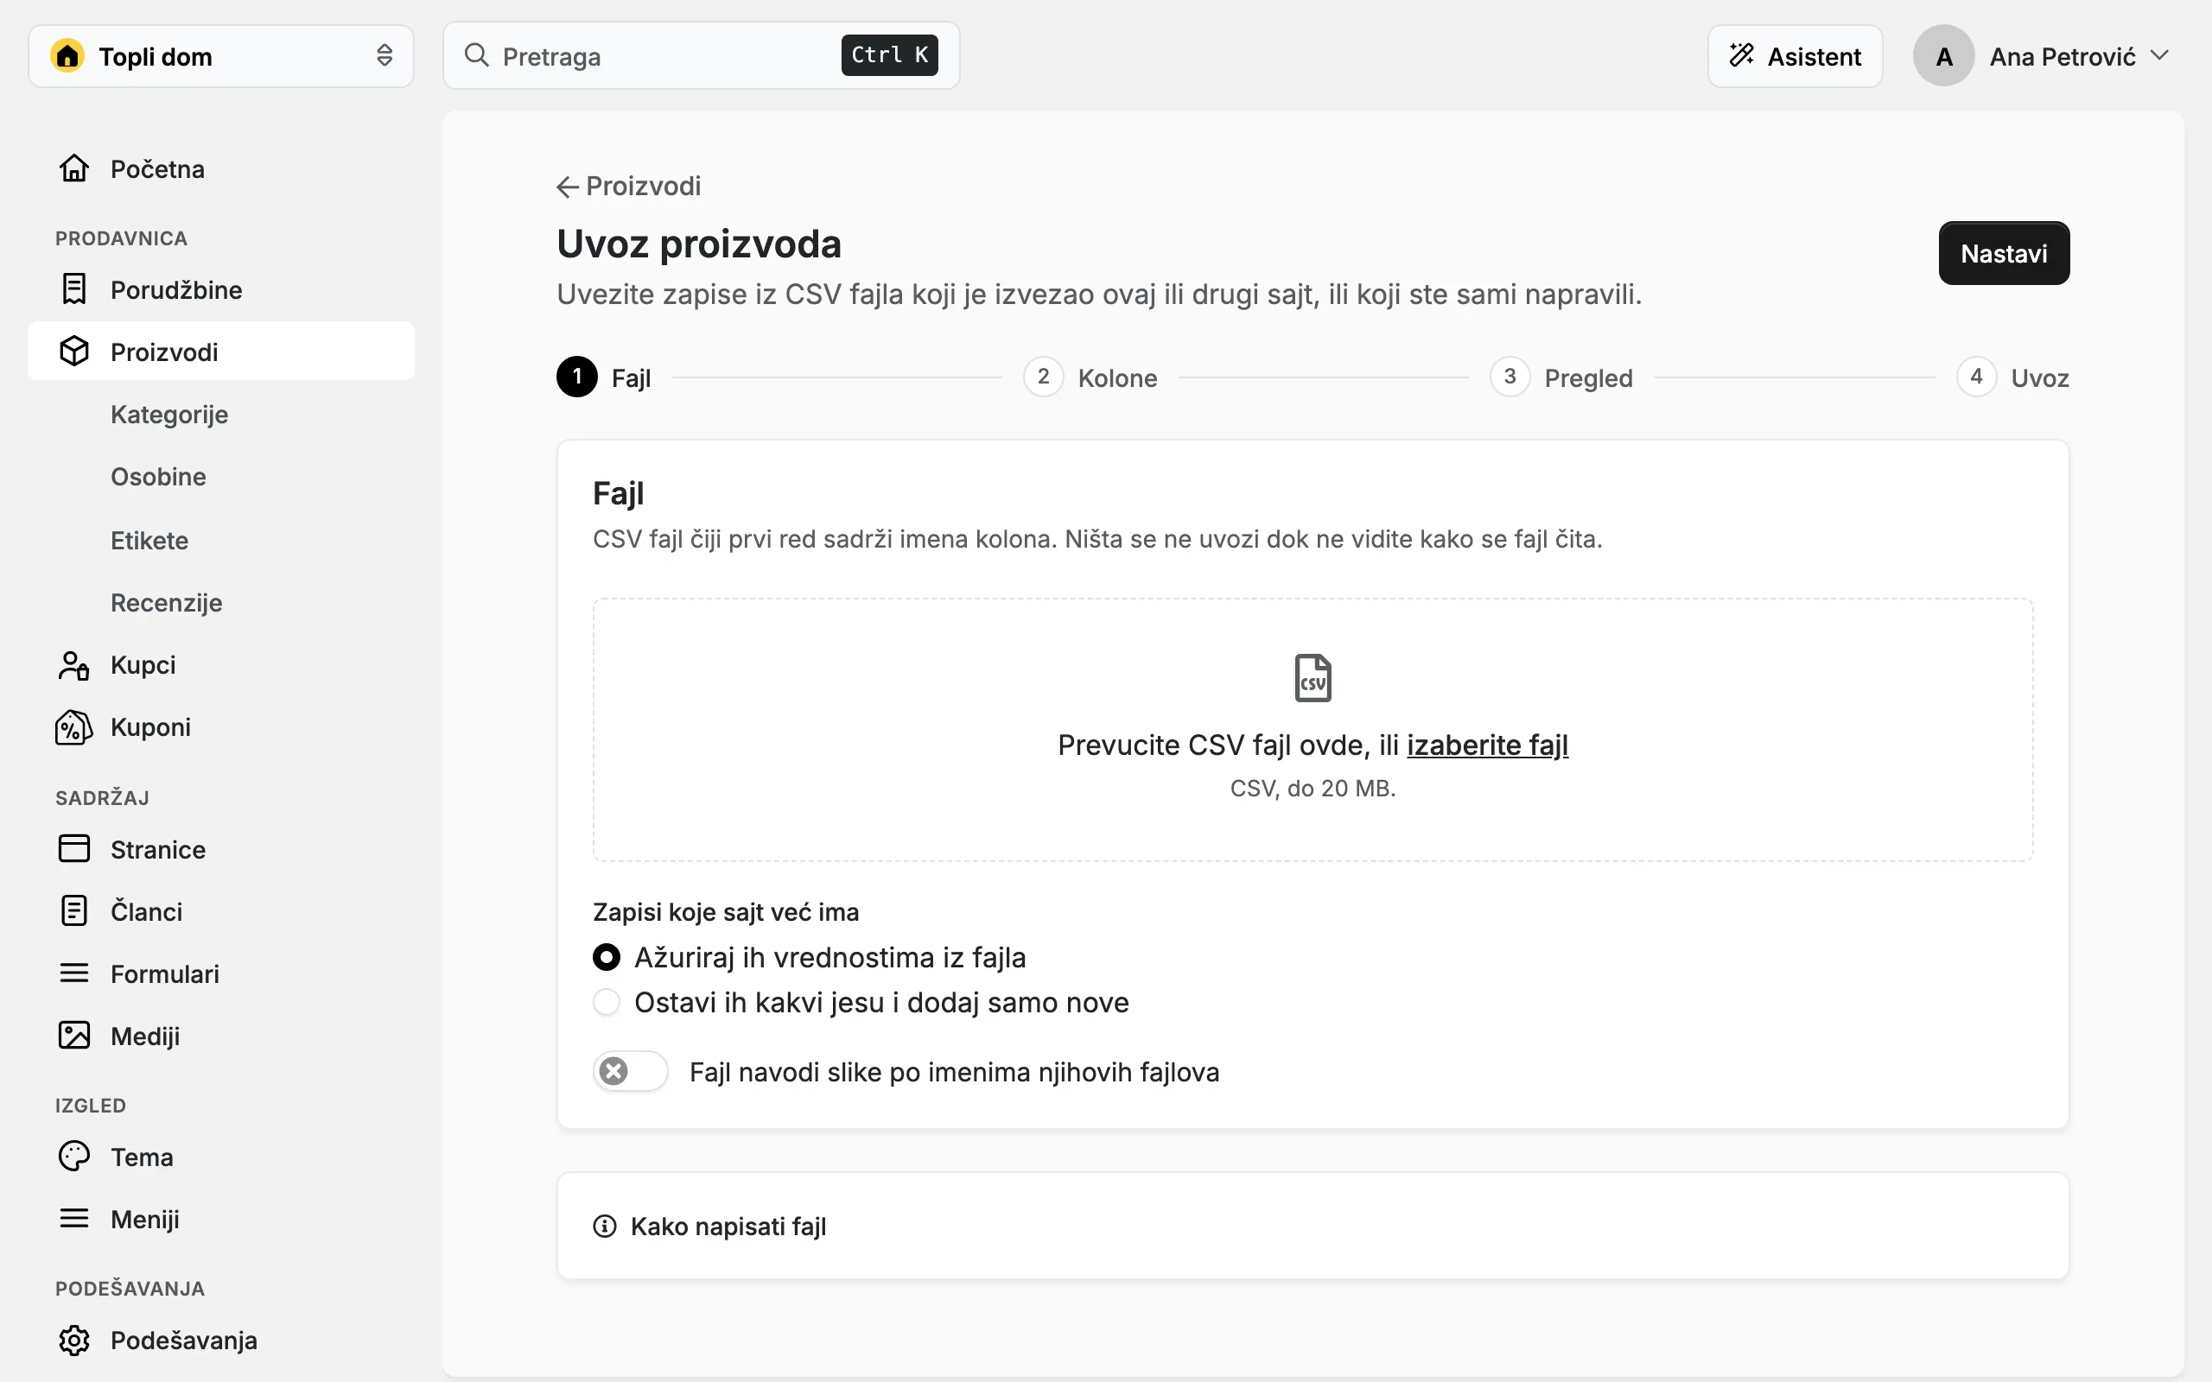Screen dimensions: 2212x1382
Task: Click the Ana Petrović avatar circle
Action: coord(1943,56)
